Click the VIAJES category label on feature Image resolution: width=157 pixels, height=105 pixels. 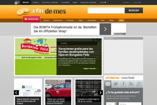coord(64,43)
